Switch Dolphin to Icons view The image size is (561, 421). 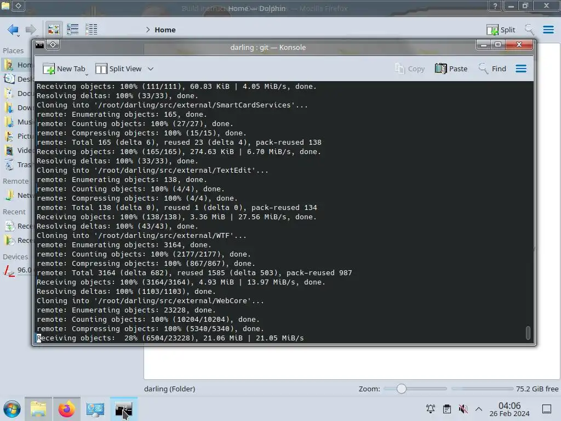click(54, 30)
